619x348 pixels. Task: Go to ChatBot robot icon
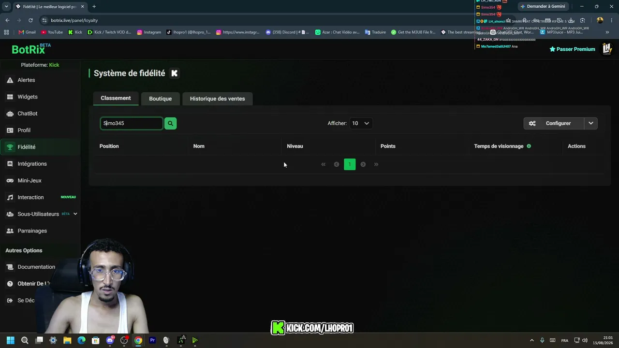(x=10, y=114)
